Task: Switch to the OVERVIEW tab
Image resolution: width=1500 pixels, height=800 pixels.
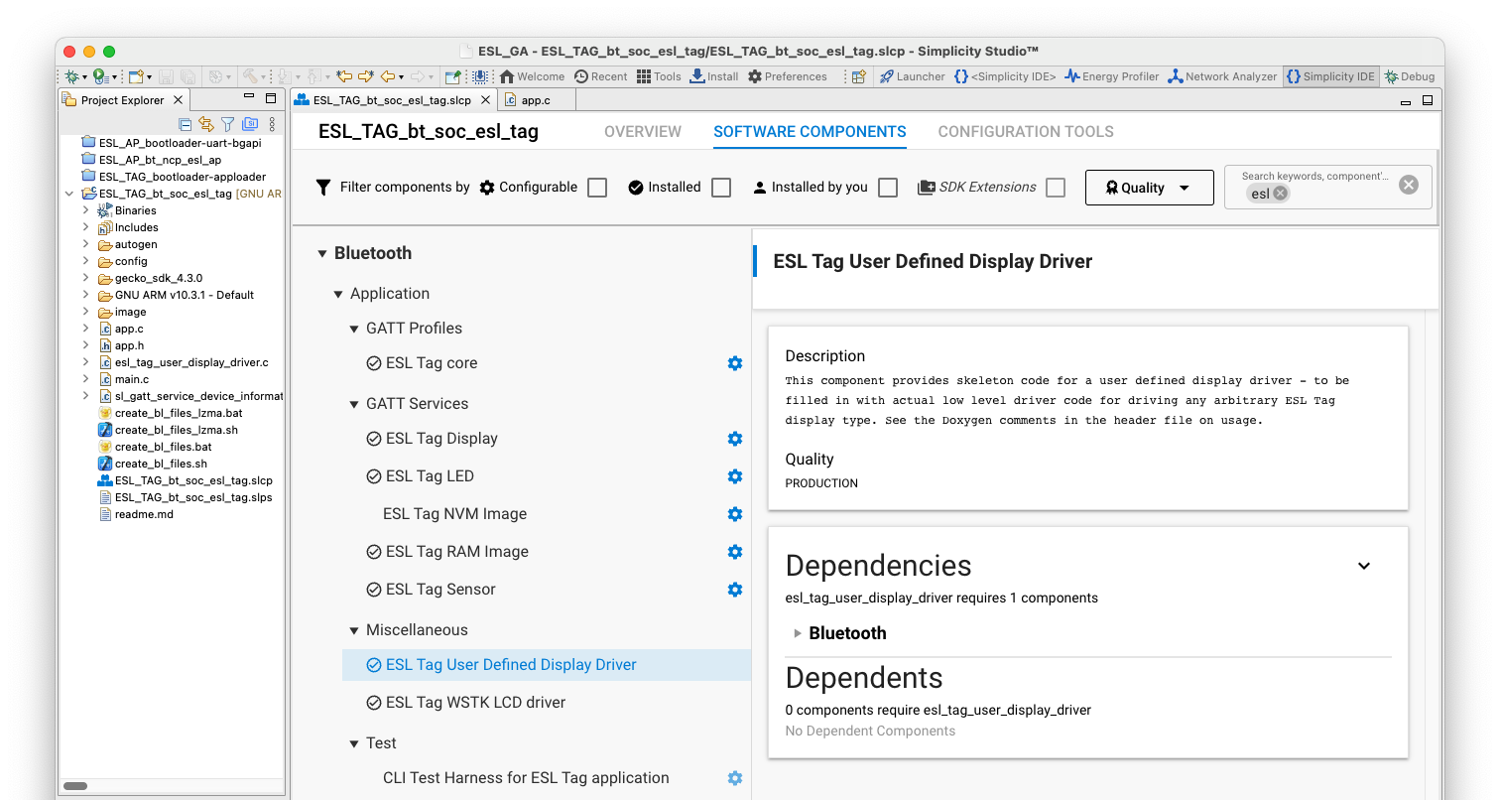Action: pos(642,132)
